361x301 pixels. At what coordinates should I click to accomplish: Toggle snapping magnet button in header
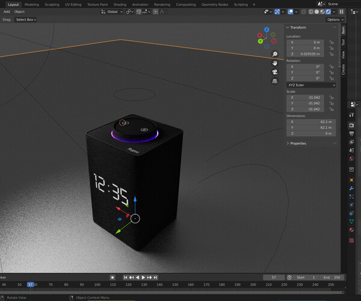(138, 12)
